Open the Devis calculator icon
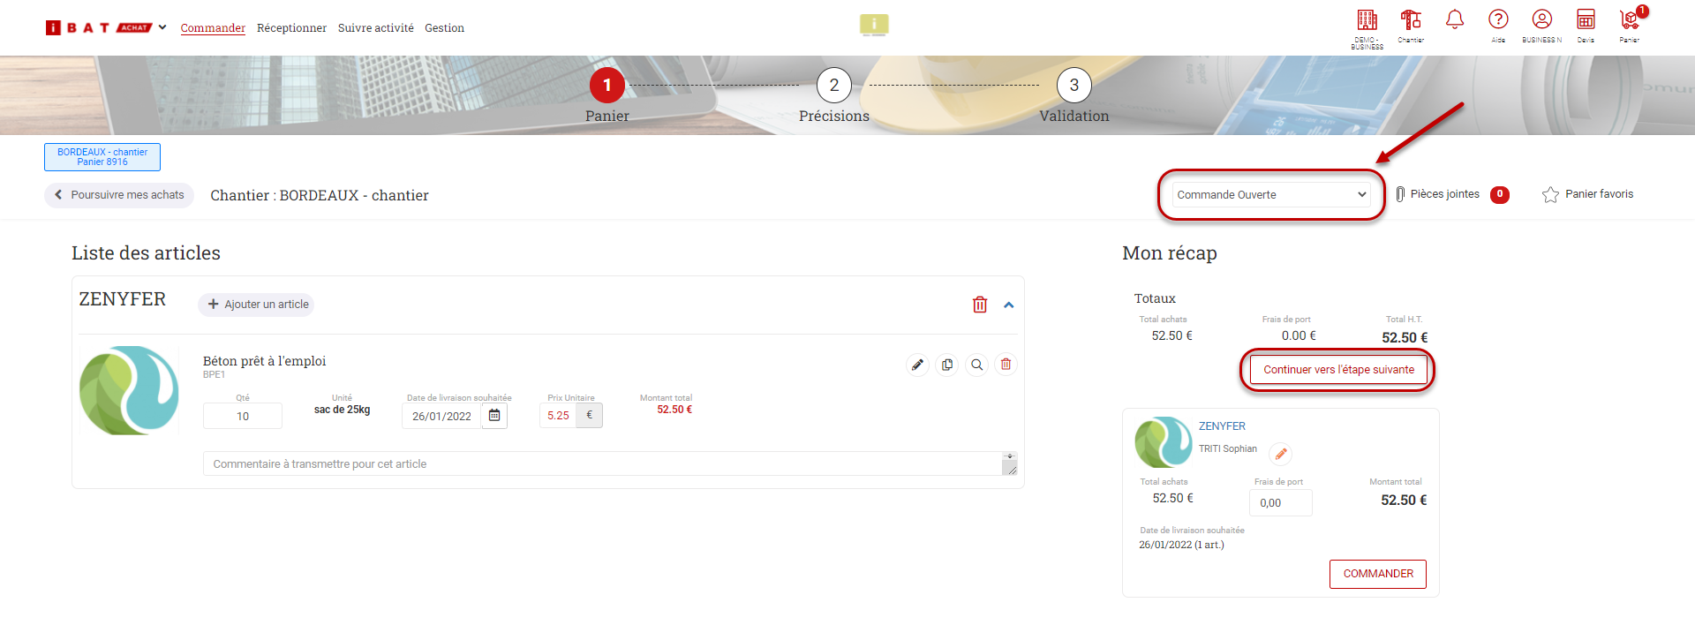 [x=1586, y=20]
